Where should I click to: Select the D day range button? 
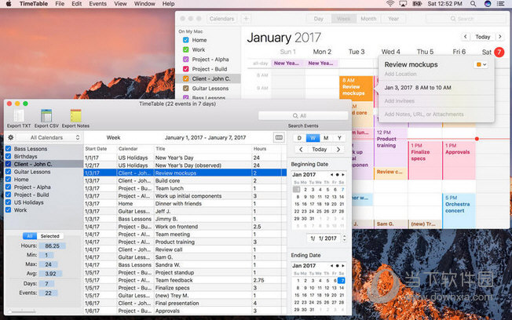pyautogui.click(x=299, y=138)
